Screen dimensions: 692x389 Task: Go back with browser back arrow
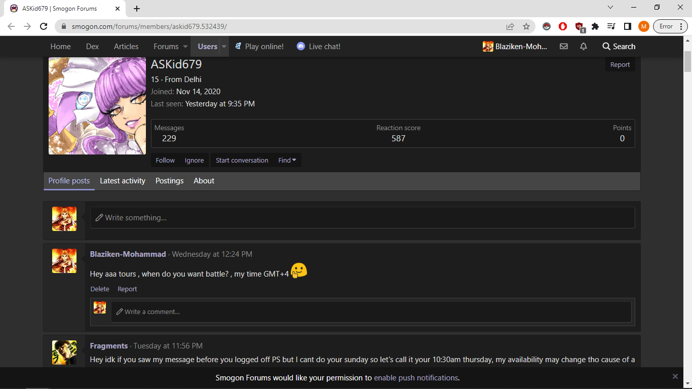(11, 26)
